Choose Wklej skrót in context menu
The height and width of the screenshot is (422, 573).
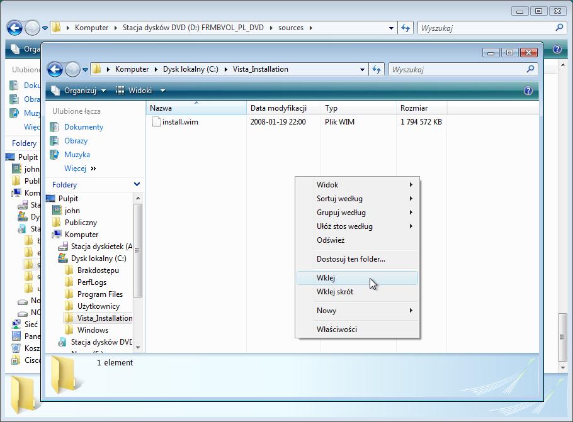358,292
